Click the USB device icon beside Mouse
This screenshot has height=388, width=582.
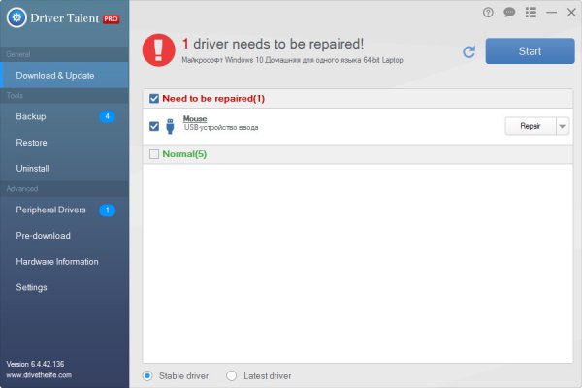pyautogui.click(x=170, y=126)
